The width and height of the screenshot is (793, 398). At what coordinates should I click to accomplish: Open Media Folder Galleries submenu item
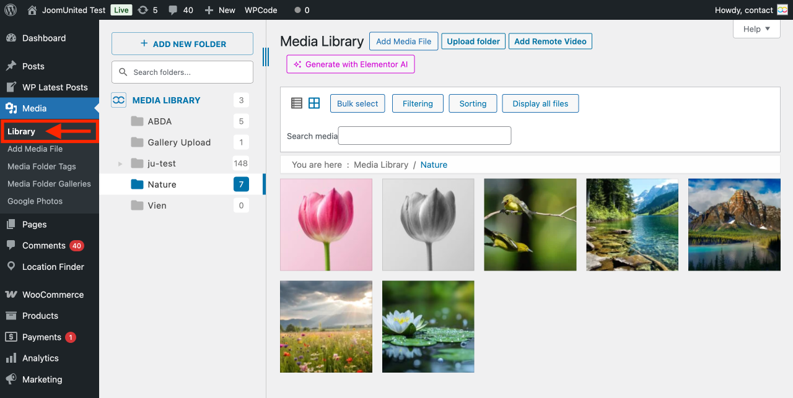point(49,184)
